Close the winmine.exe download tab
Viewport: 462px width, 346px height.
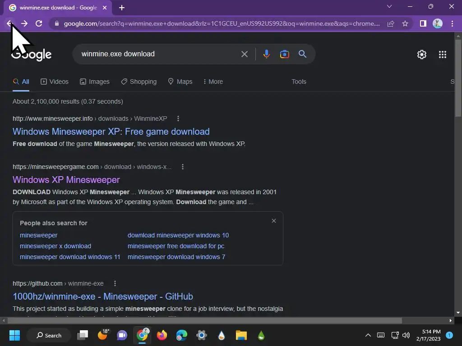click(x=105, y=8)
